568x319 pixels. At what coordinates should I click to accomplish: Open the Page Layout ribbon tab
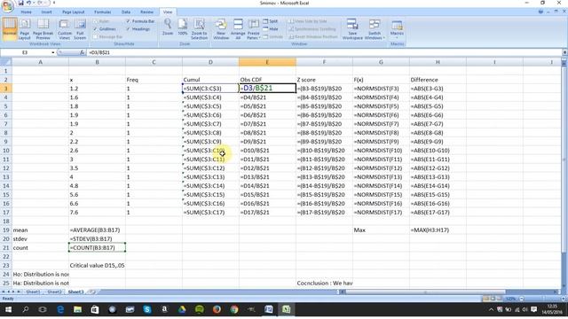click(73, 12)
